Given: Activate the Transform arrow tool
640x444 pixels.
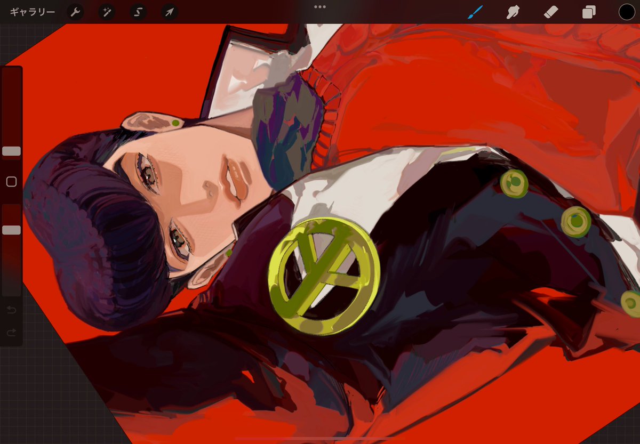Looking at the screenshot, I should pyautogui.click(x=170, y=12).
